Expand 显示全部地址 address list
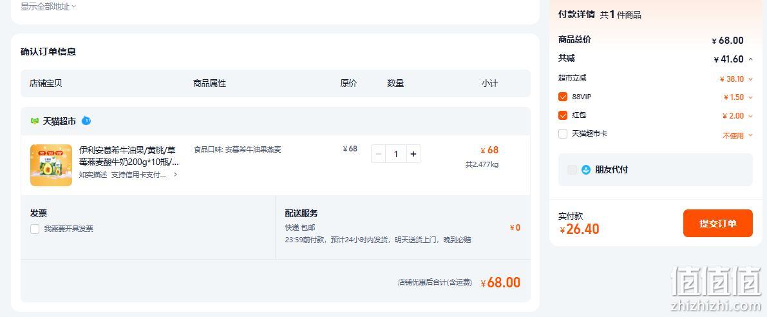The image size is (767, 317). (48, 6)
